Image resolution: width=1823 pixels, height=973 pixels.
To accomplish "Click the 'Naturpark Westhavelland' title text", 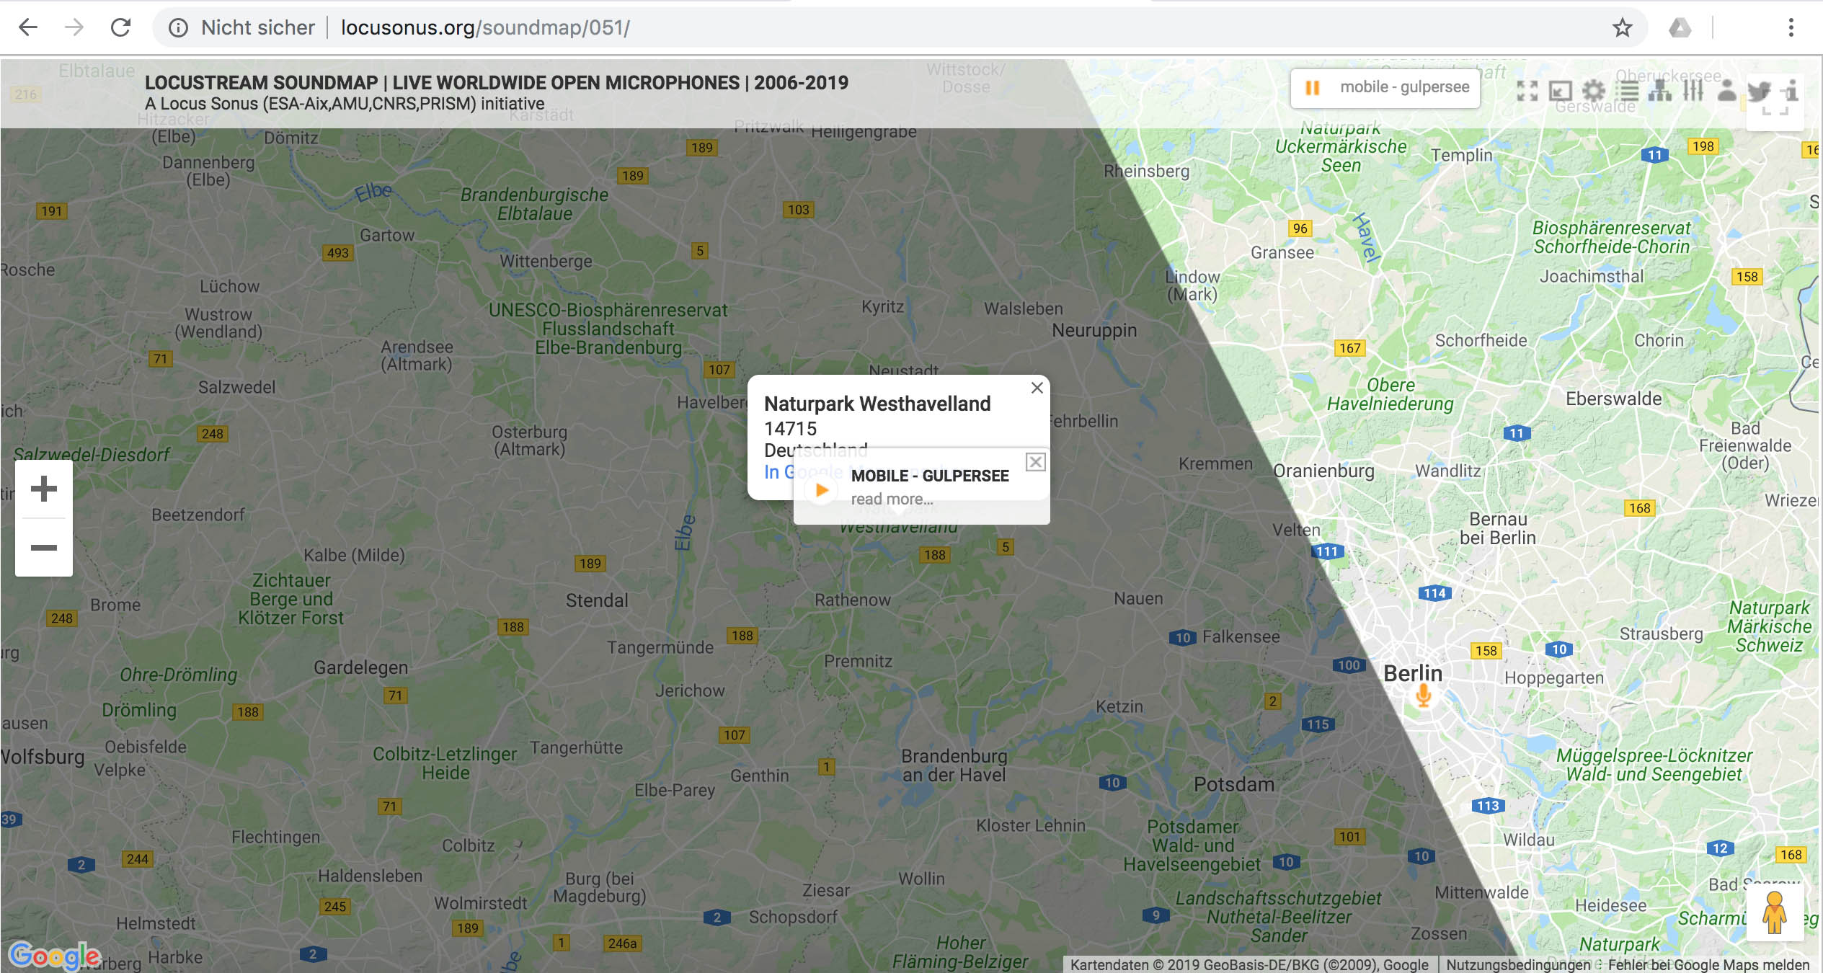I will pos(877,404).
